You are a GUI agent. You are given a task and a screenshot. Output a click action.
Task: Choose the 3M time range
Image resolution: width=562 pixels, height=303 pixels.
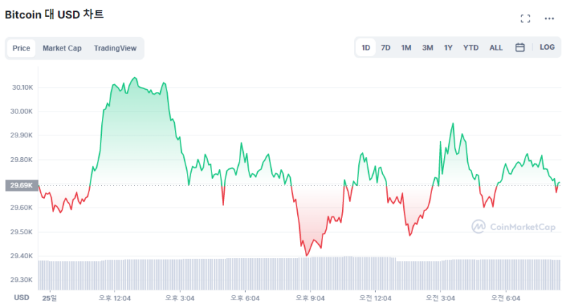click(427, 48)
